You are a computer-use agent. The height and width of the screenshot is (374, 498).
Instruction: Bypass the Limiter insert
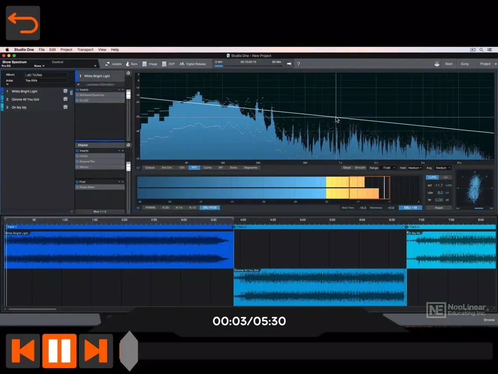tap(77, 156)
